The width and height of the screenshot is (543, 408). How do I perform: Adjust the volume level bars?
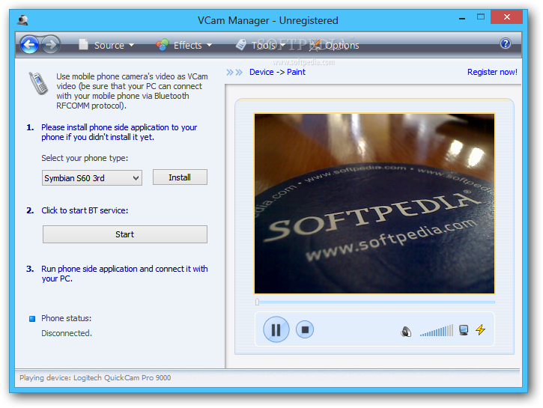click(437, 330)
